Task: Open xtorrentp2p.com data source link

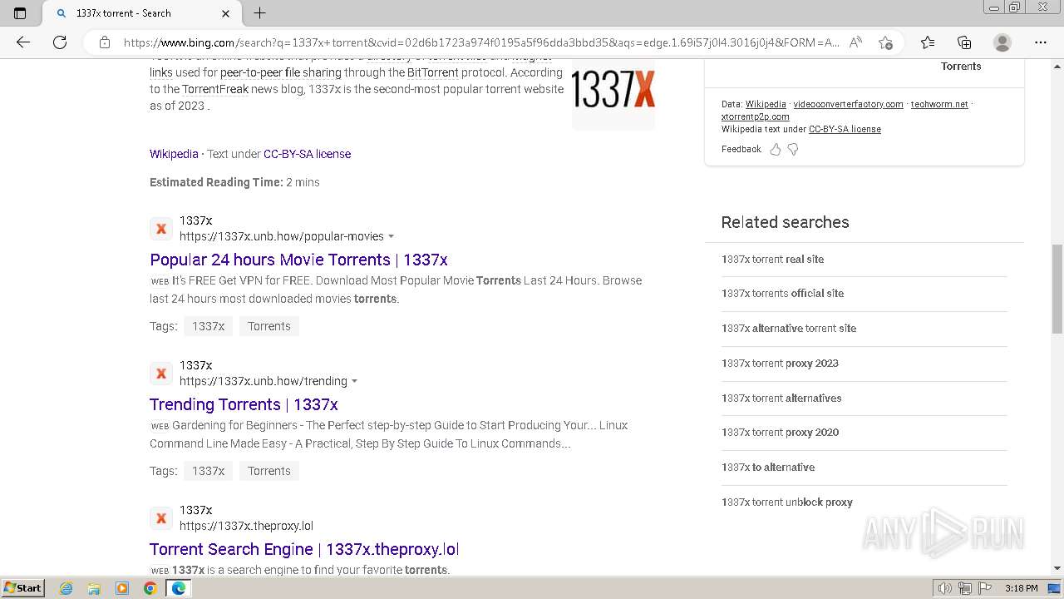Action: [755, 116]
